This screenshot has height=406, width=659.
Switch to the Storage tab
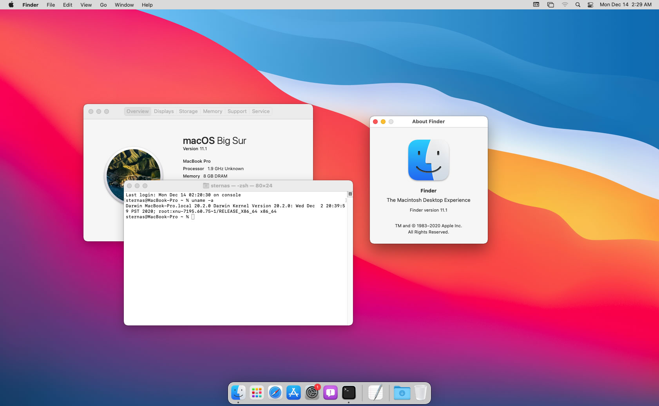188,111
